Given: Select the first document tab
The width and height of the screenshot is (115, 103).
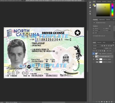Looking at the screenshot, I should [x=12, y=1].
